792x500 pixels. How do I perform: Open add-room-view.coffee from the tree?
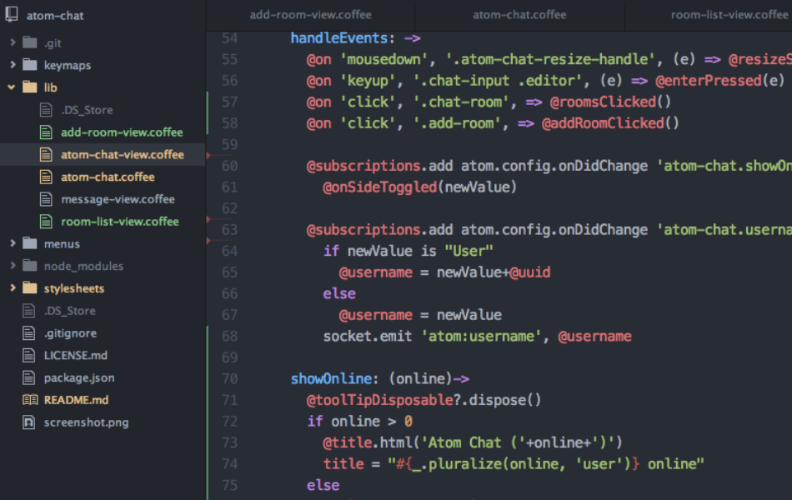coord(122,132)
